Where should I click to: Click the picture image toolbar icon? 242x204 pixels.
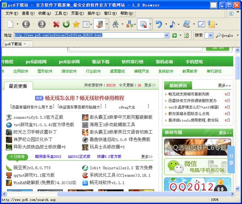pos(187,24)
